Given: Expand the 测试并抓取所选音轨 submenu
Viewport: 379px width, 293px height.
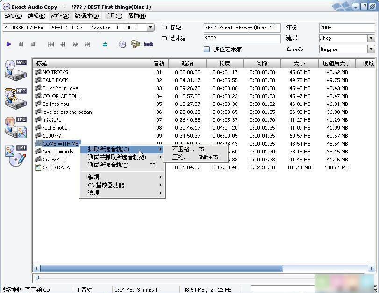Looking at the screenshot, I should pos(122,157).
